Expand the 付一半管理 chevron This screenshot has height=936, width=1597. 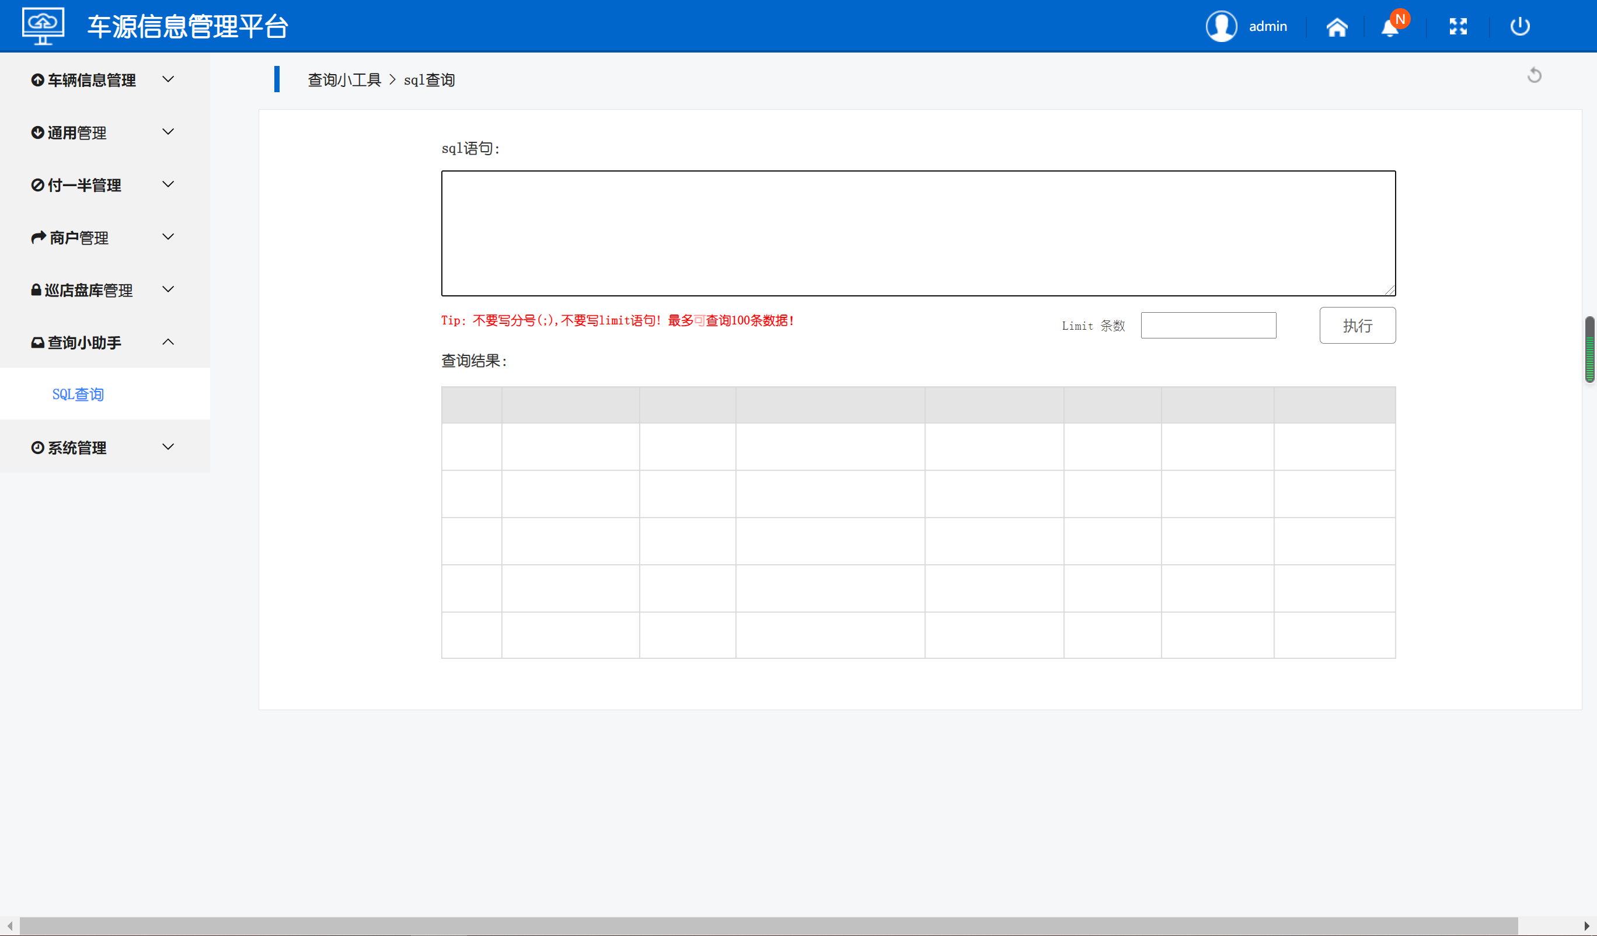pos(168,184)
